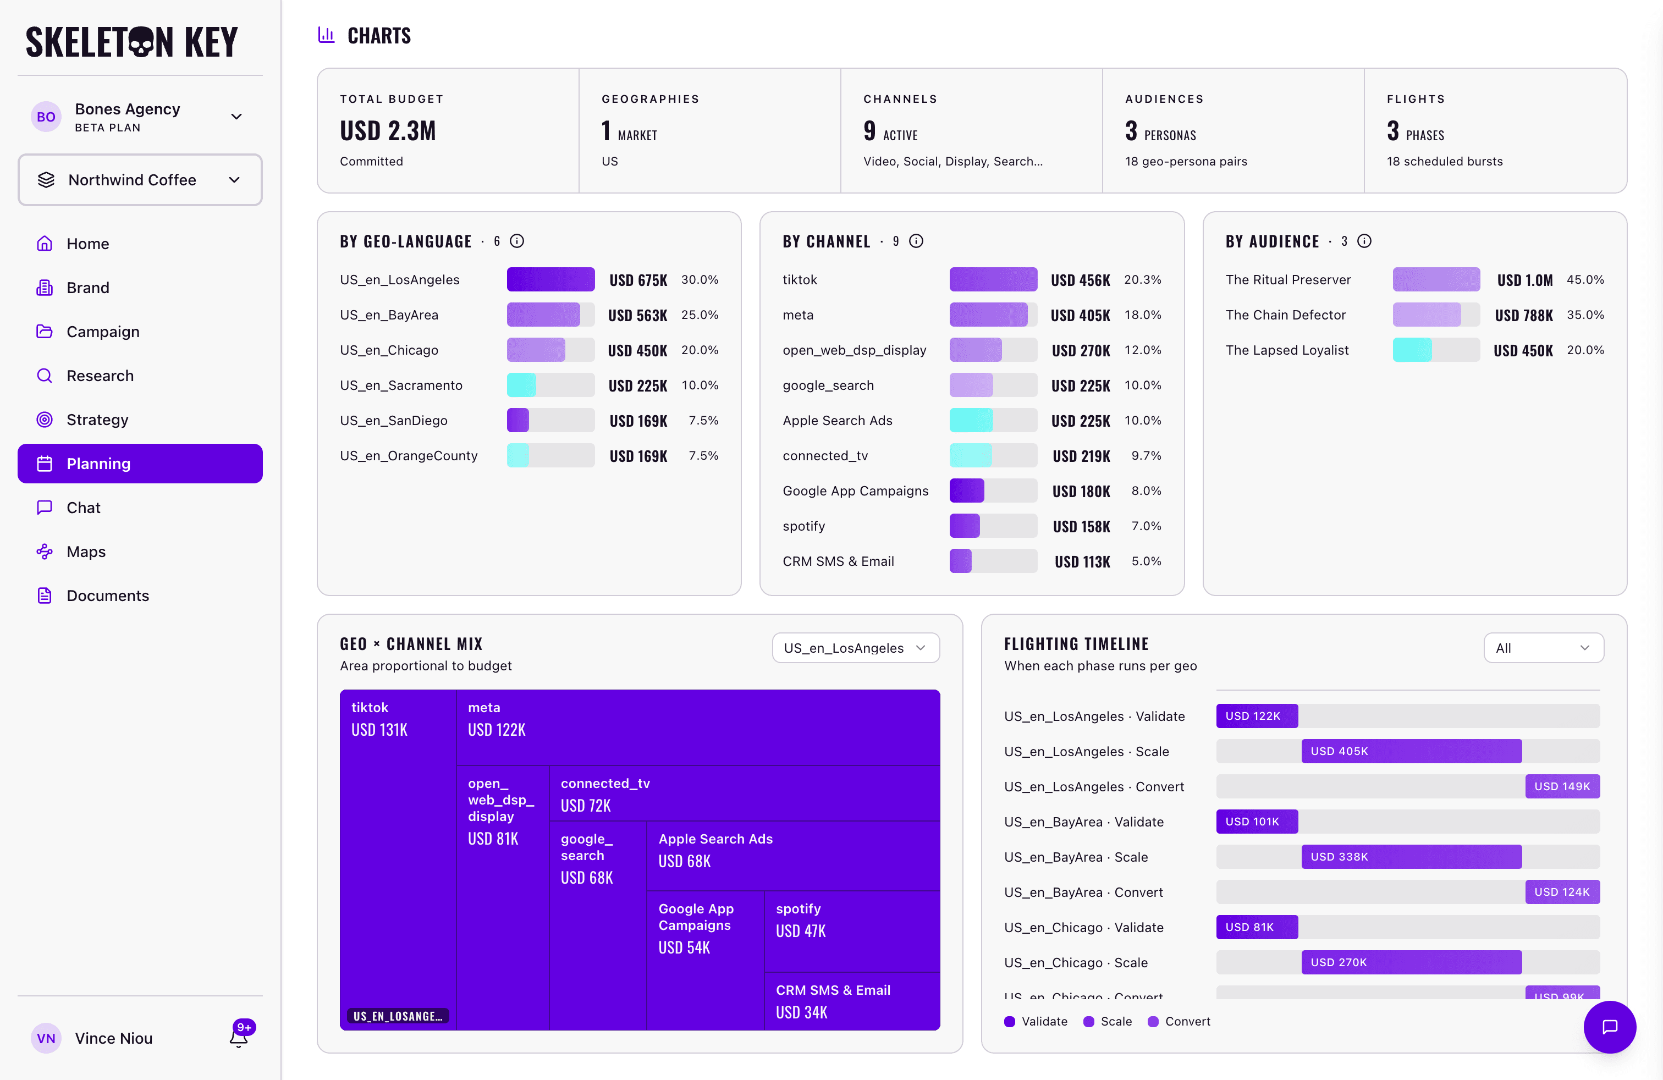Click the meta USD 122K treemap tile
Image resolution: width=1663 pixels, height=1080 pixels.
(x=698, y=727)
